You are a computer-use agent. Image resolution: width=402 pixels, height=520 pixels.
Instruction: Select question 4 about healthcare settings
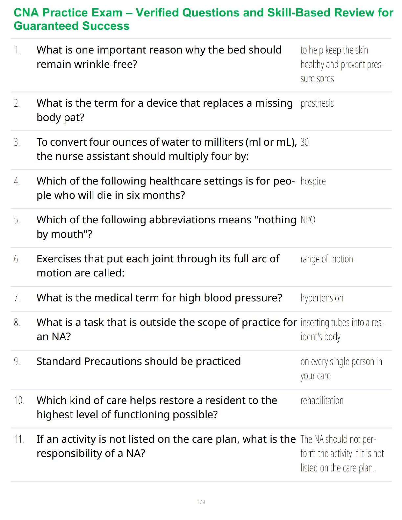166,188
